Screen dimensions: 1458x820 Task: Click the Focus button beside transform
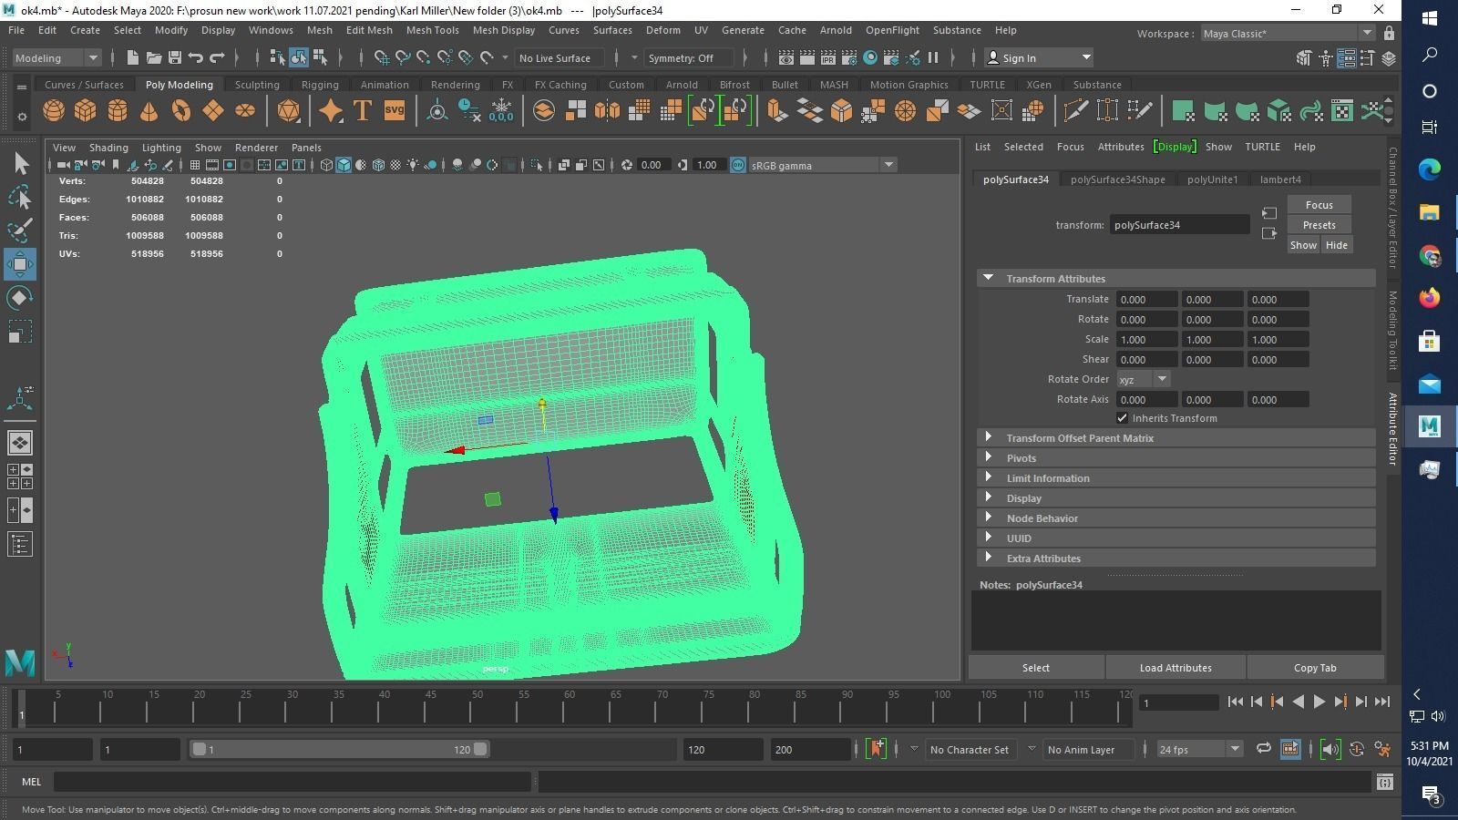click(x=1319, y=205)
